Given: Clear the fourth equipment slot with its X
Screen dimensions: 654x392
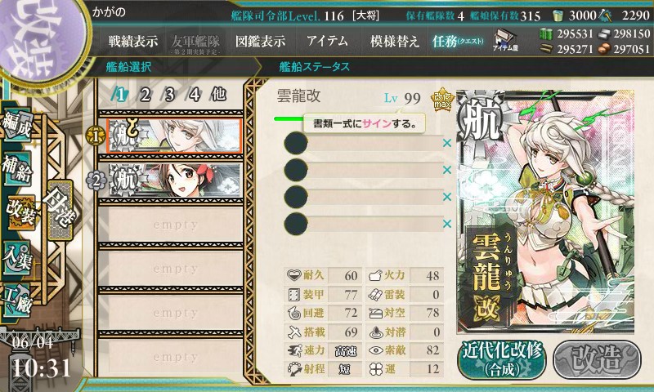Looking at the screenshot, I should 447,224.
